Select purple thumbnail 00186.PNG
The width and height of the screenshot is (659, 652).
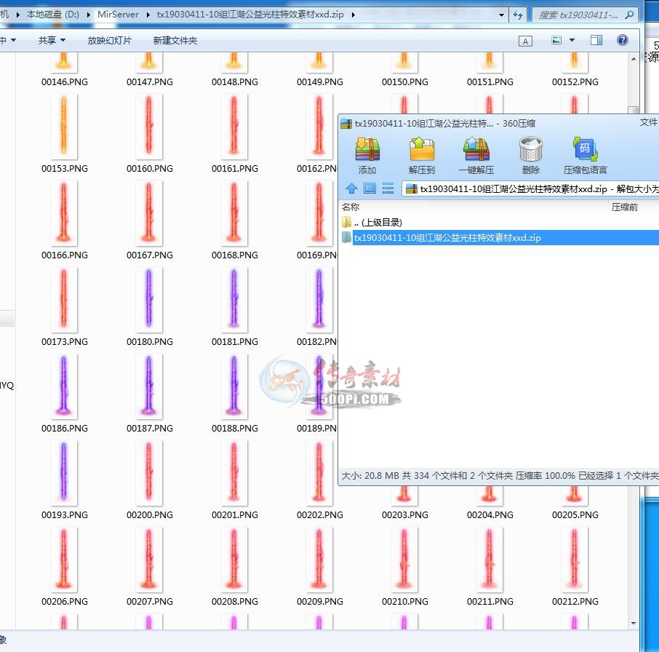click(64, 386)
